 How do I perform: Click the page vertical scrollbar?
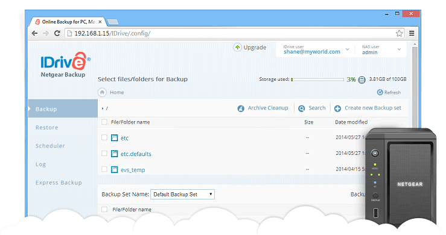(415, 88)
